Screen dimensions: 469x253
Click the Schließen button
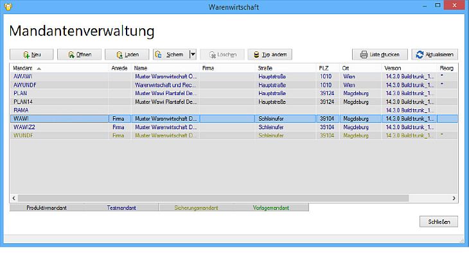click(x=439, y=222)
